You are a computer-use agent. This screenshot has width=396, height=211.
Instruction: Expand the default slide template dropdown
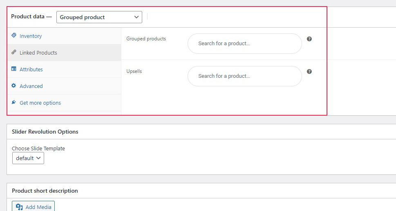click(x=28, y=158)
